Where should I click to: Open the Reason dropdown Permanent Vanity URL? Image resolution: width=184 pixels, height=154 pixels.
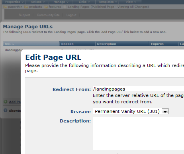(131, 111)
